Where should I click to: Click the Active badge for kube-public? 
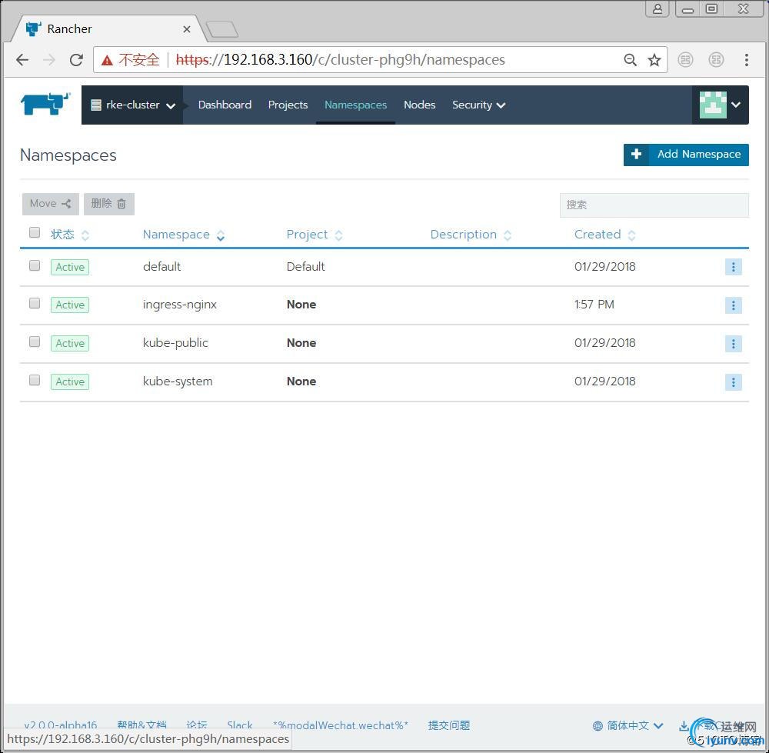70,343
